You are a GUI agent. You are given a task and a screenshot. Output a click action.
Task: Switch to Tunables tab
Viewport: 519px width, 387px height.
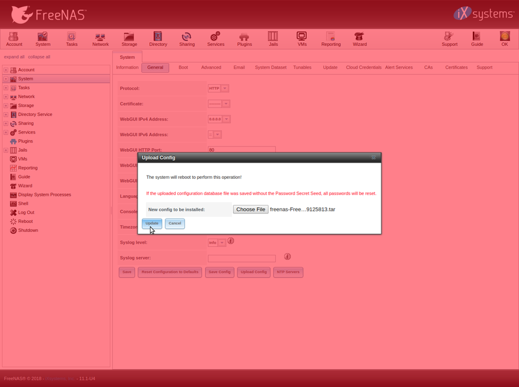[x=302, y=67]
